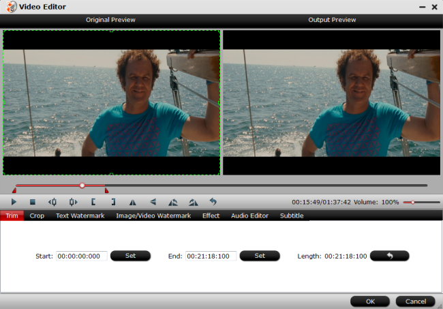Click the Output Preview video pane
The height and width of the screenshot is (309, 443).
tap(332, 102)
